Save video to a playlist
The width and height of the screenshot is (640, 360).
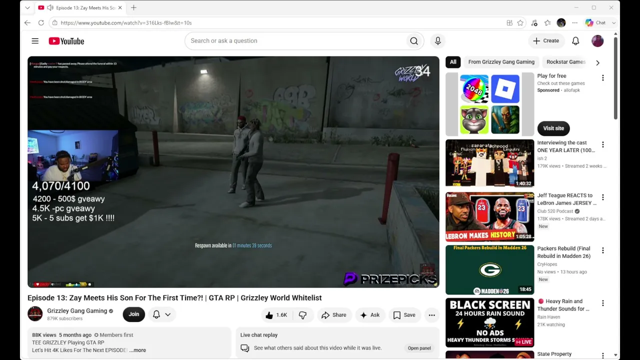point(404,315)
